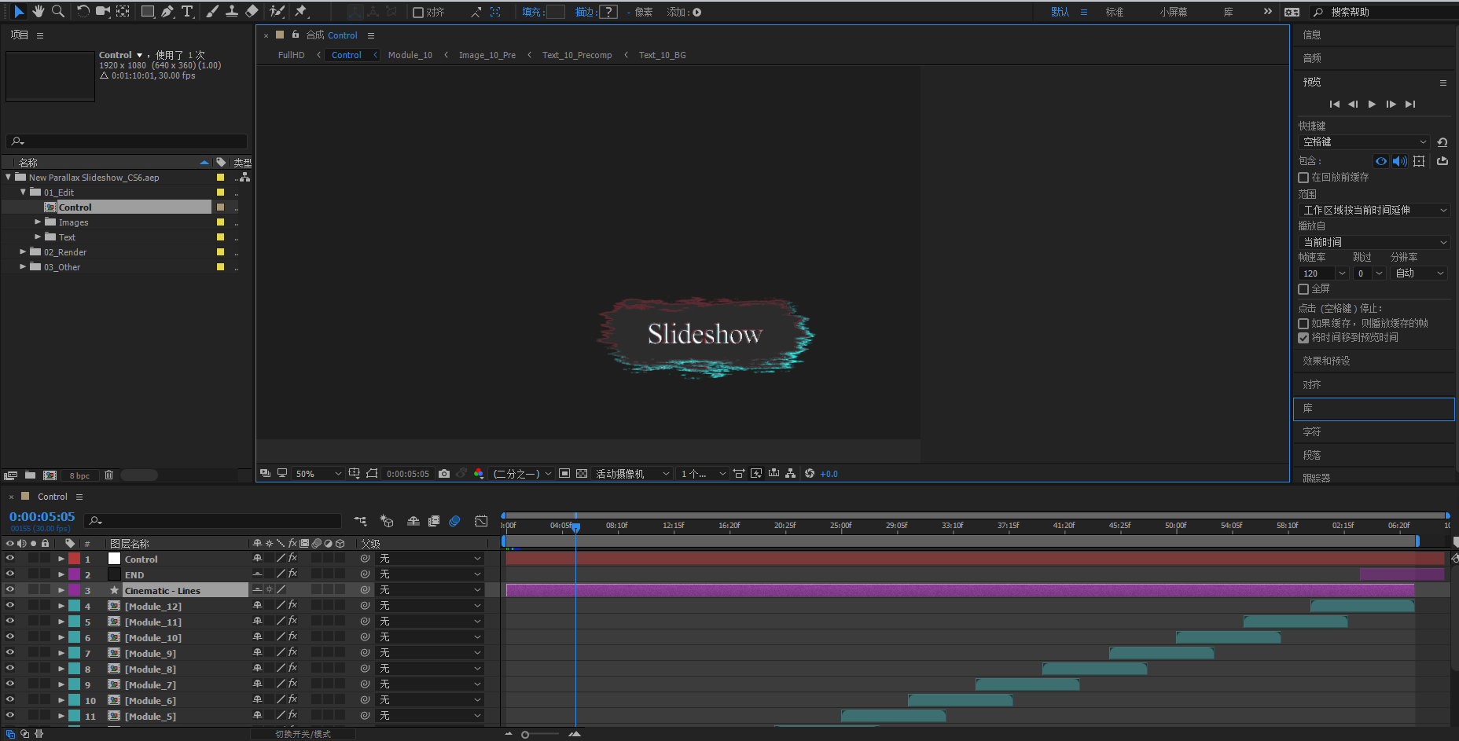Screen dimensions: 1459x741
Task: Open the (二分之一) resolution dropdown
Action: [522, 474]
